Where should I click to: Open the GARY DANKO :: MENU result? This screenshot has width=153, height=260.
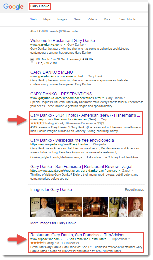[x=52, y=72]
